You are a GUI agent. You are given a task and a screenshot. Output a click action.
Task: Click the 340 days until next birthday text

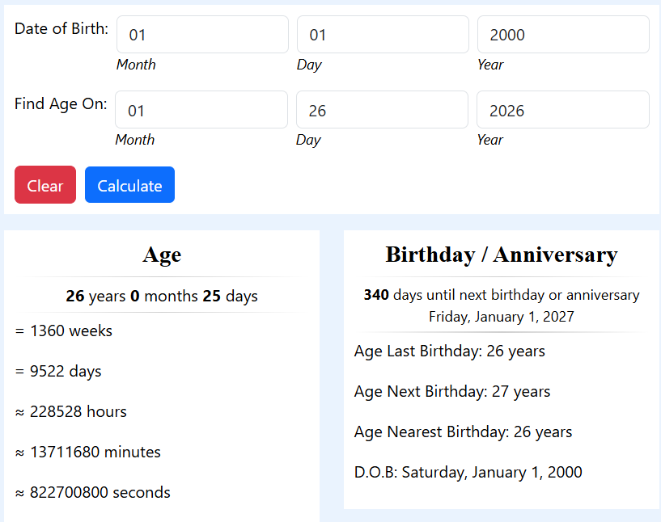500,294
